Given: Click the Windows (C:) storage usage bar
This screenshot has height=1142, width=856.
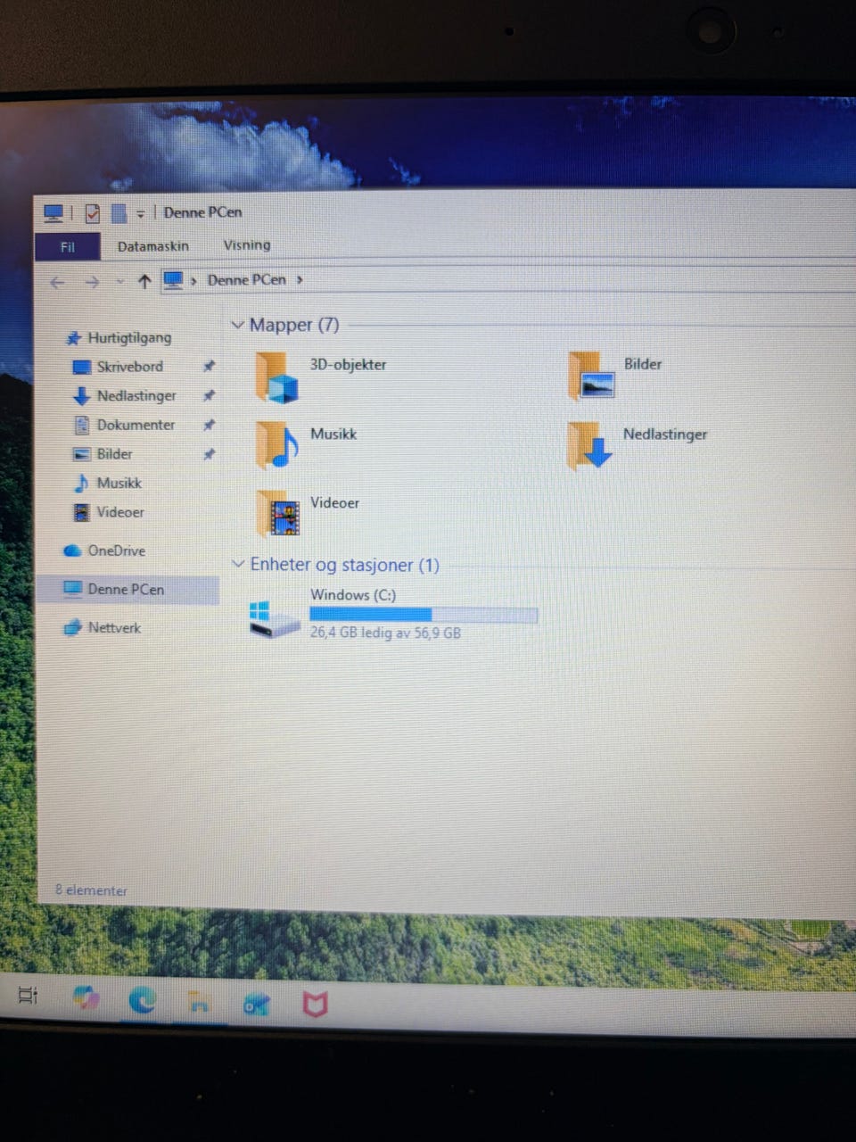Looking at the screenshot, I should point(424,615).
